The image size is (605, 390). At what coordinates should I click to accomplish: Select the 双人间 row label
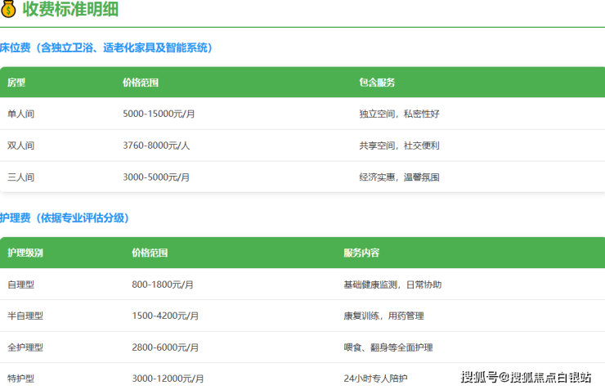click(x=21, y=146)
